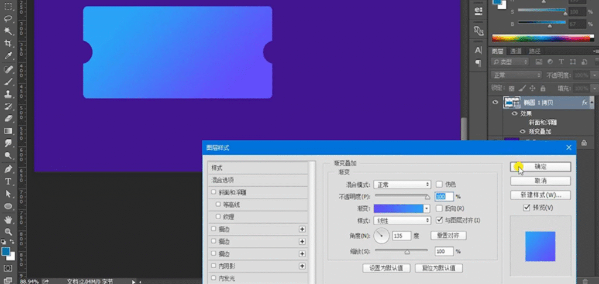Click the 重置对齐 button
This screenshot has width=599, height=284.
(449, 235)
